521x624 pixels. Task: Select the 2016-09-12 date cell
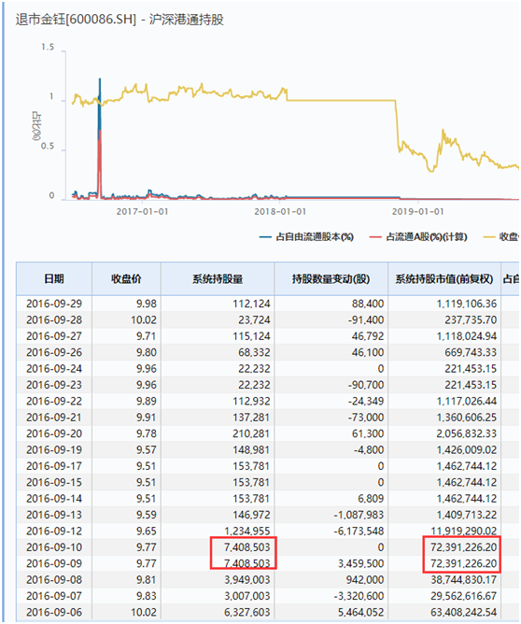click(x=54, y=532)
